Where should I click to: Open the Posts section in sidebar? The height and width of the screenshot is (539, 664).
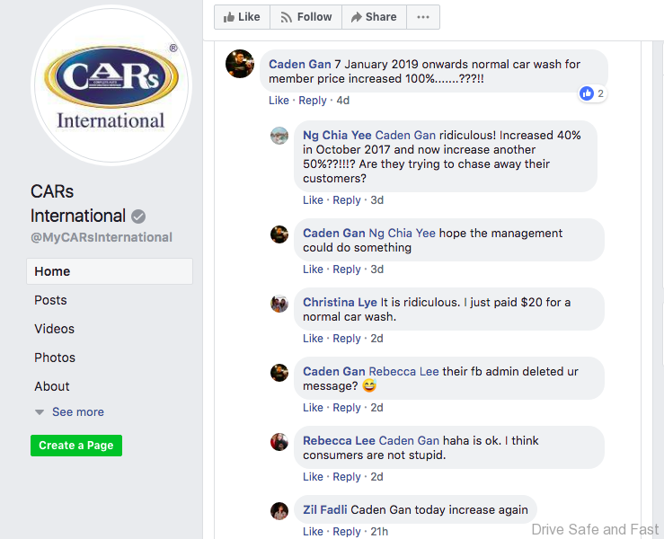(x=50, y=300)
